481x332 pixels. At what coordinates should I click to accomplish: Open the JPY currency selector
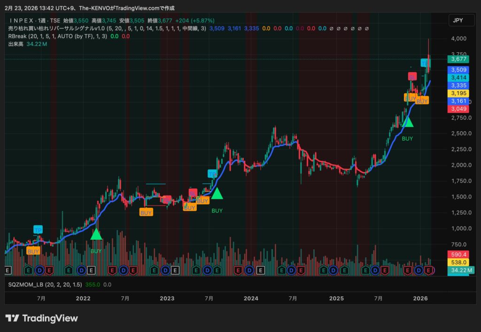(x=458, y=20)
